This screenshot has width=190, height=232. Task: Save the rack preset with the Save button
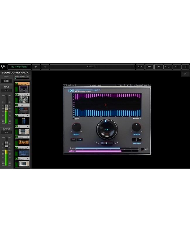[177, 67]
